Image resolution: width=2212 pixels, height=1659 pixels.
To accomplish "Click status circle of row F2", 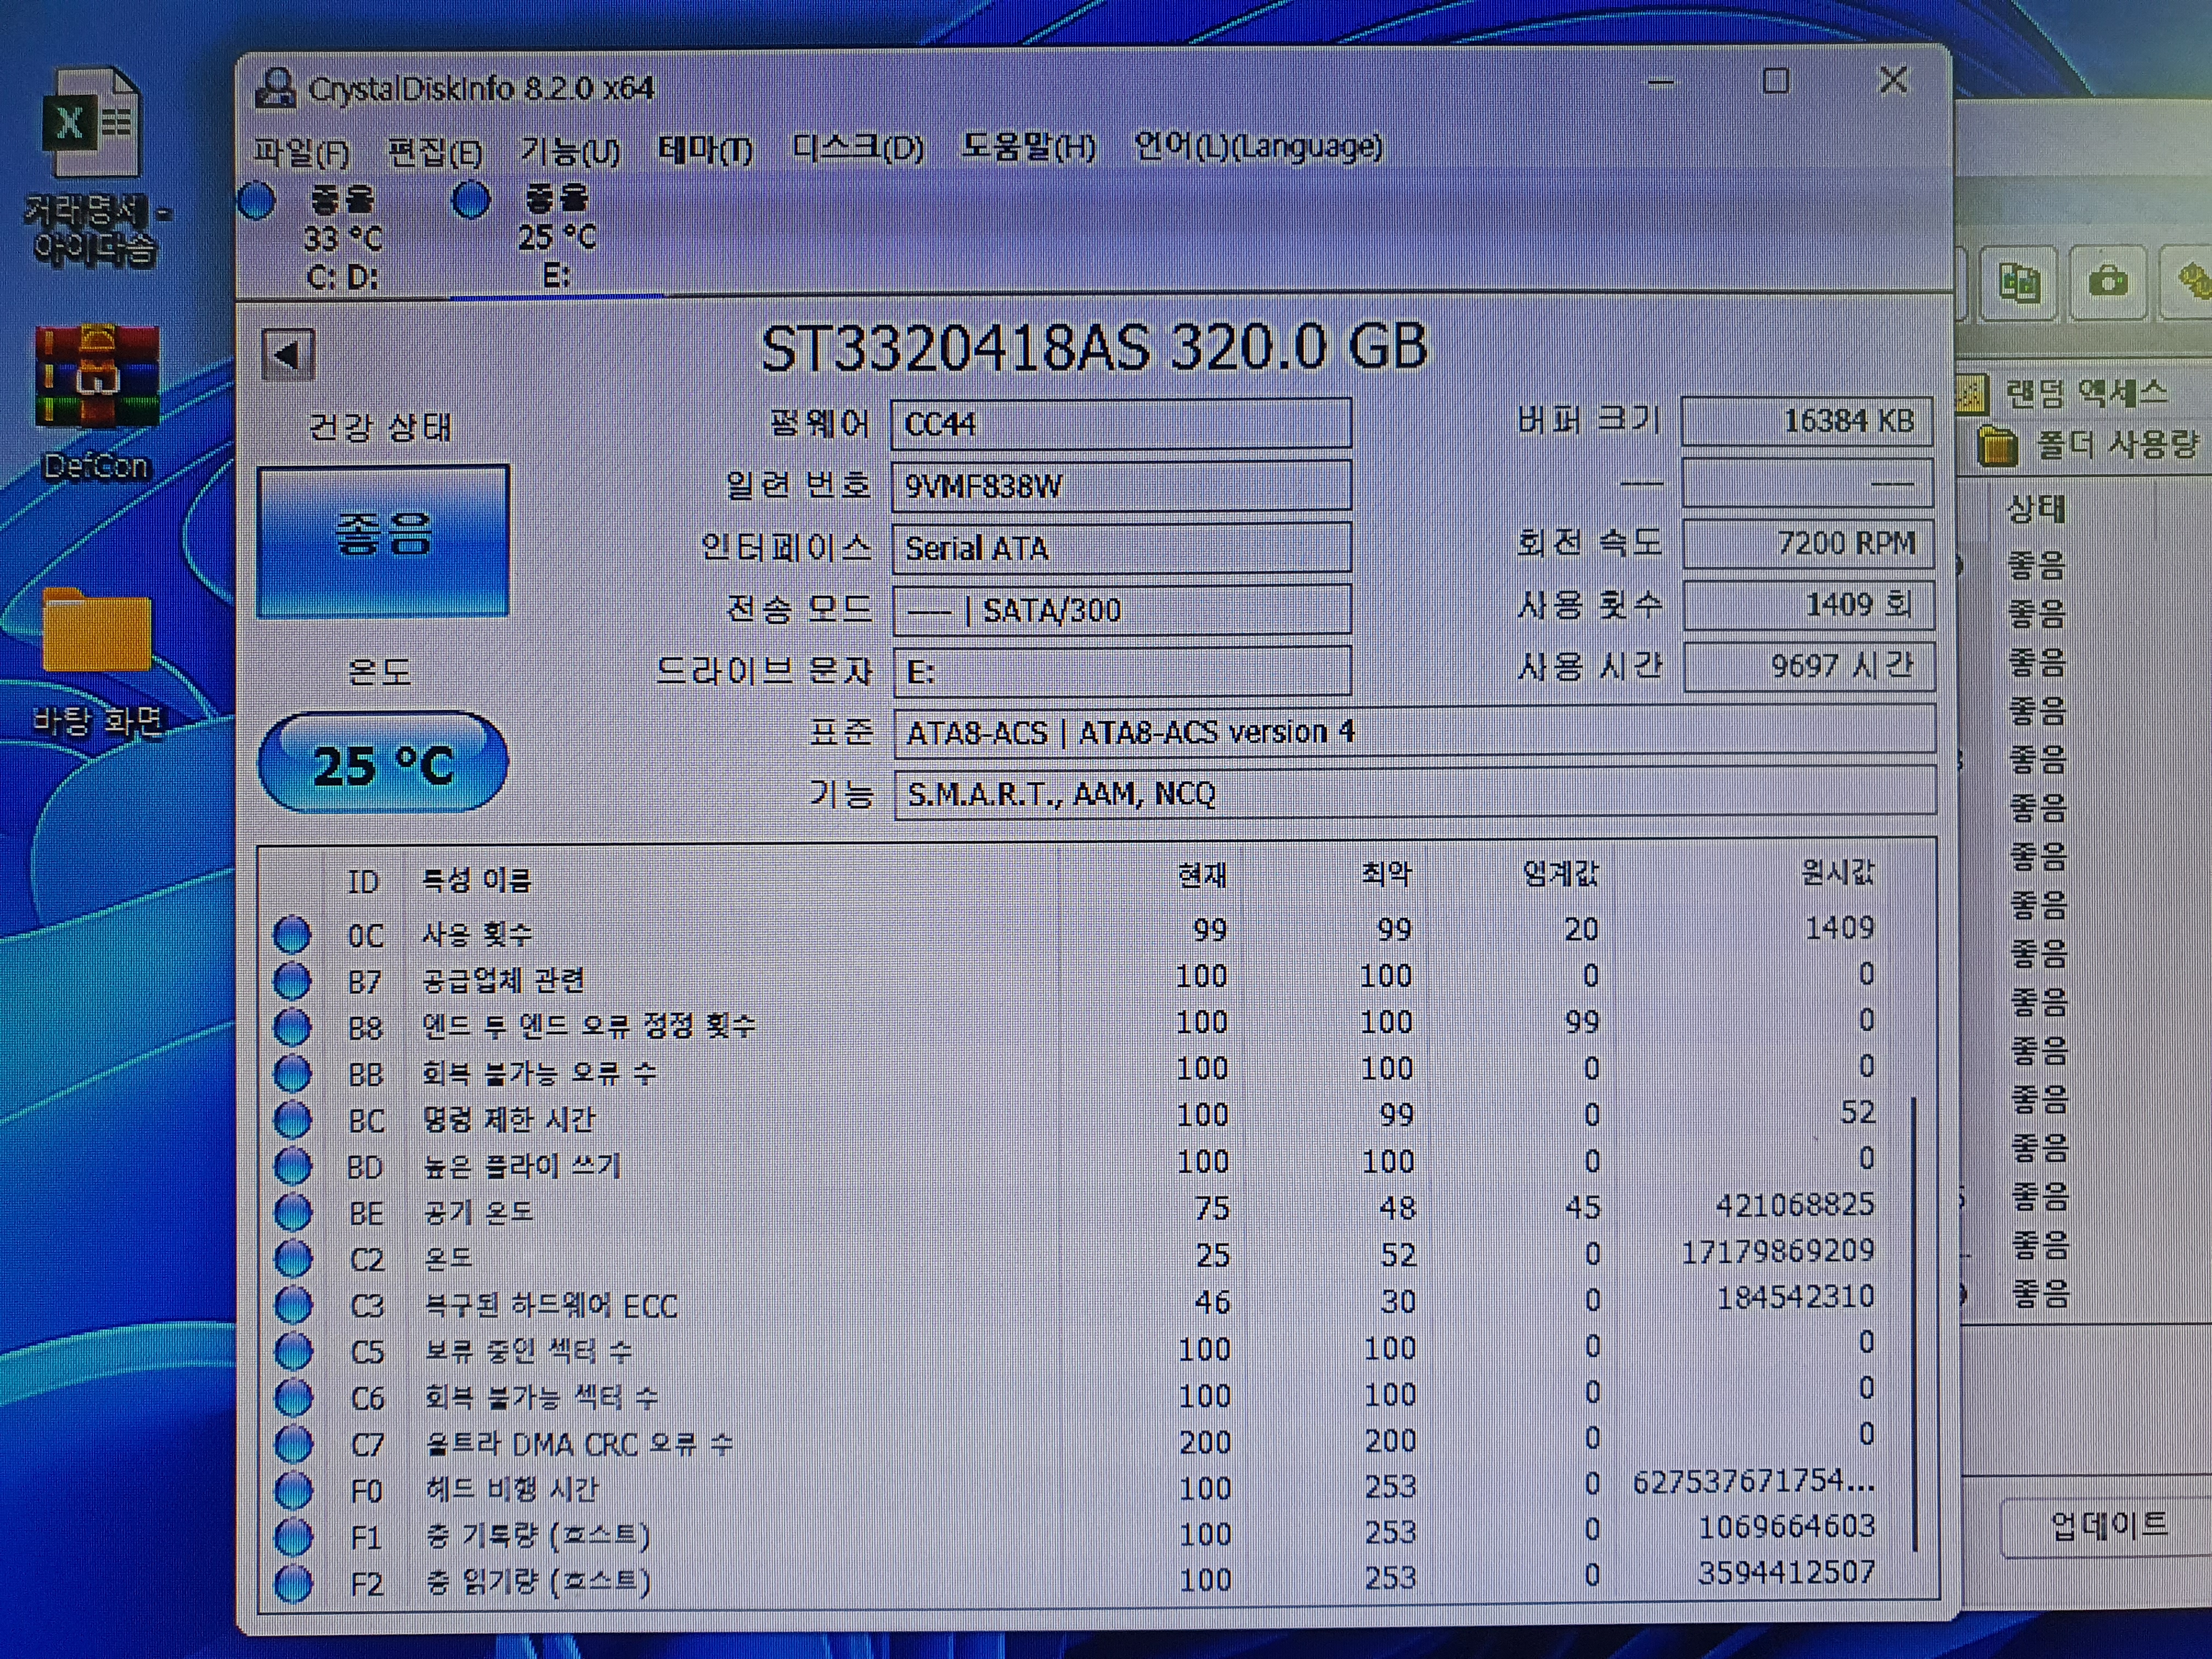I will point(294,1584).
